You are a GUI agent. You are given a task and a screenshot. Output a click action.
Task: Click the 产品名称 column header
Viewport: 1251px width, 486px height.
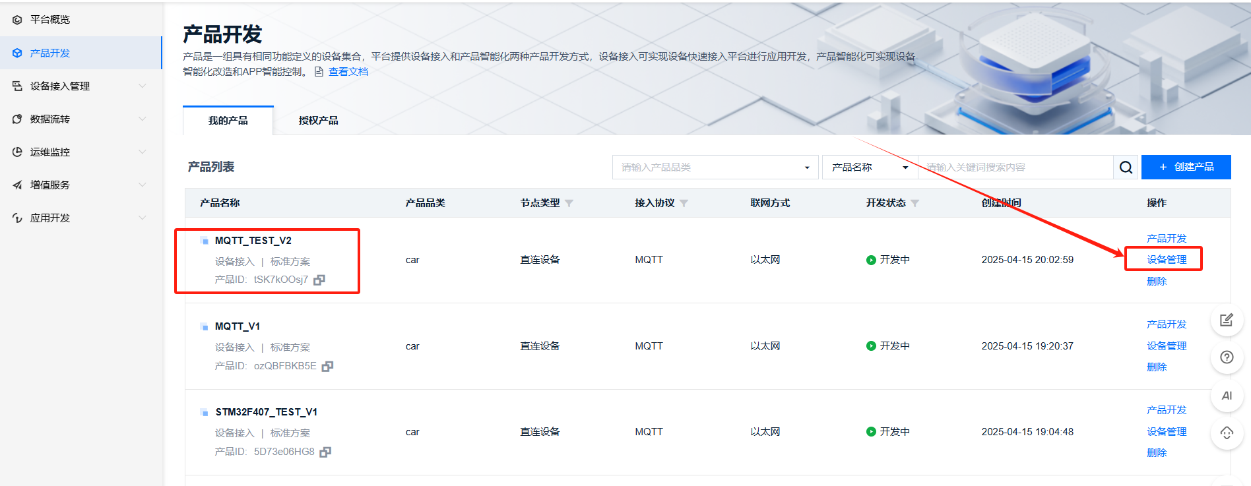pos(220,203)
